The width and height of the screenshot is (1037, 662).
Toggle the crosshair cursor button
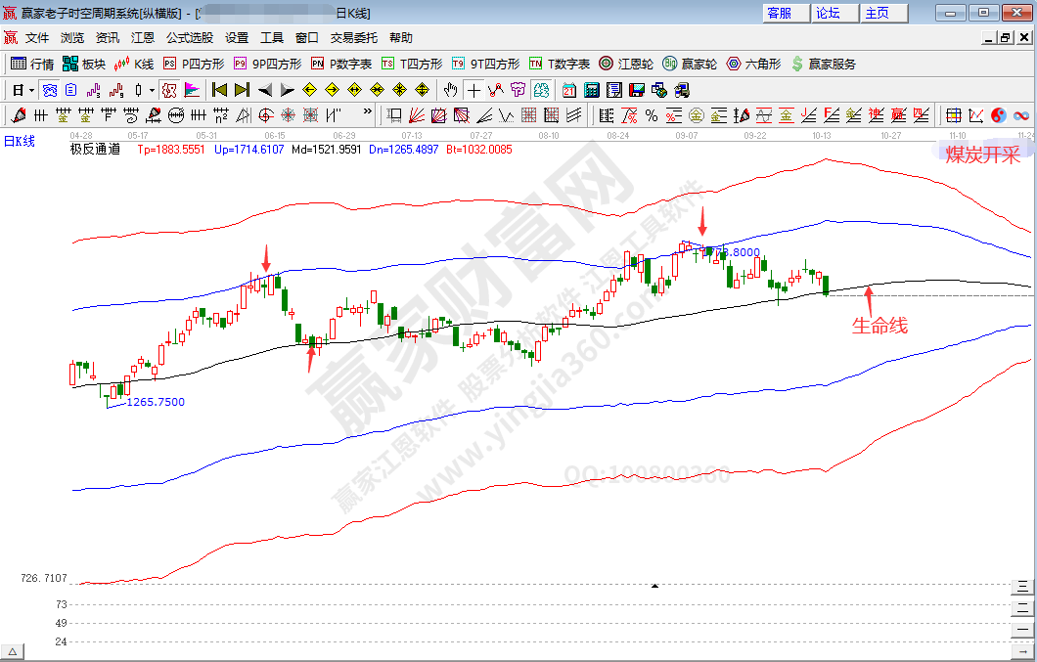[x=473, y=90]
